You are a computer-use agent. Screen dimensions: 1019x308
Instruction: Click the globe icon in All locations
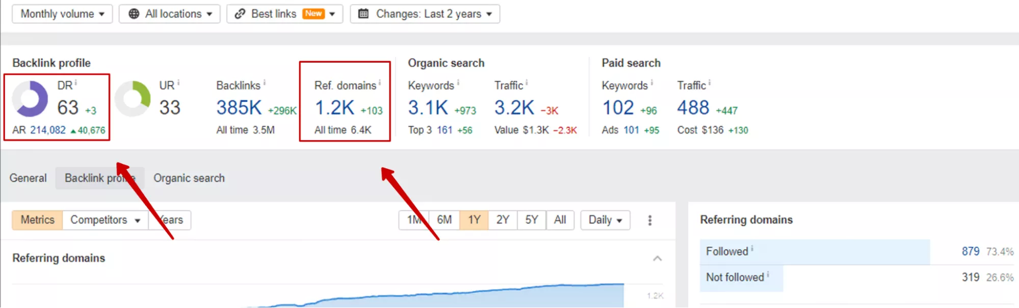[x=134, y=14]
